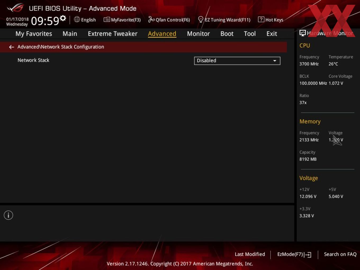
Task: Click the Voltage section heading
Action: click(309, 178)
